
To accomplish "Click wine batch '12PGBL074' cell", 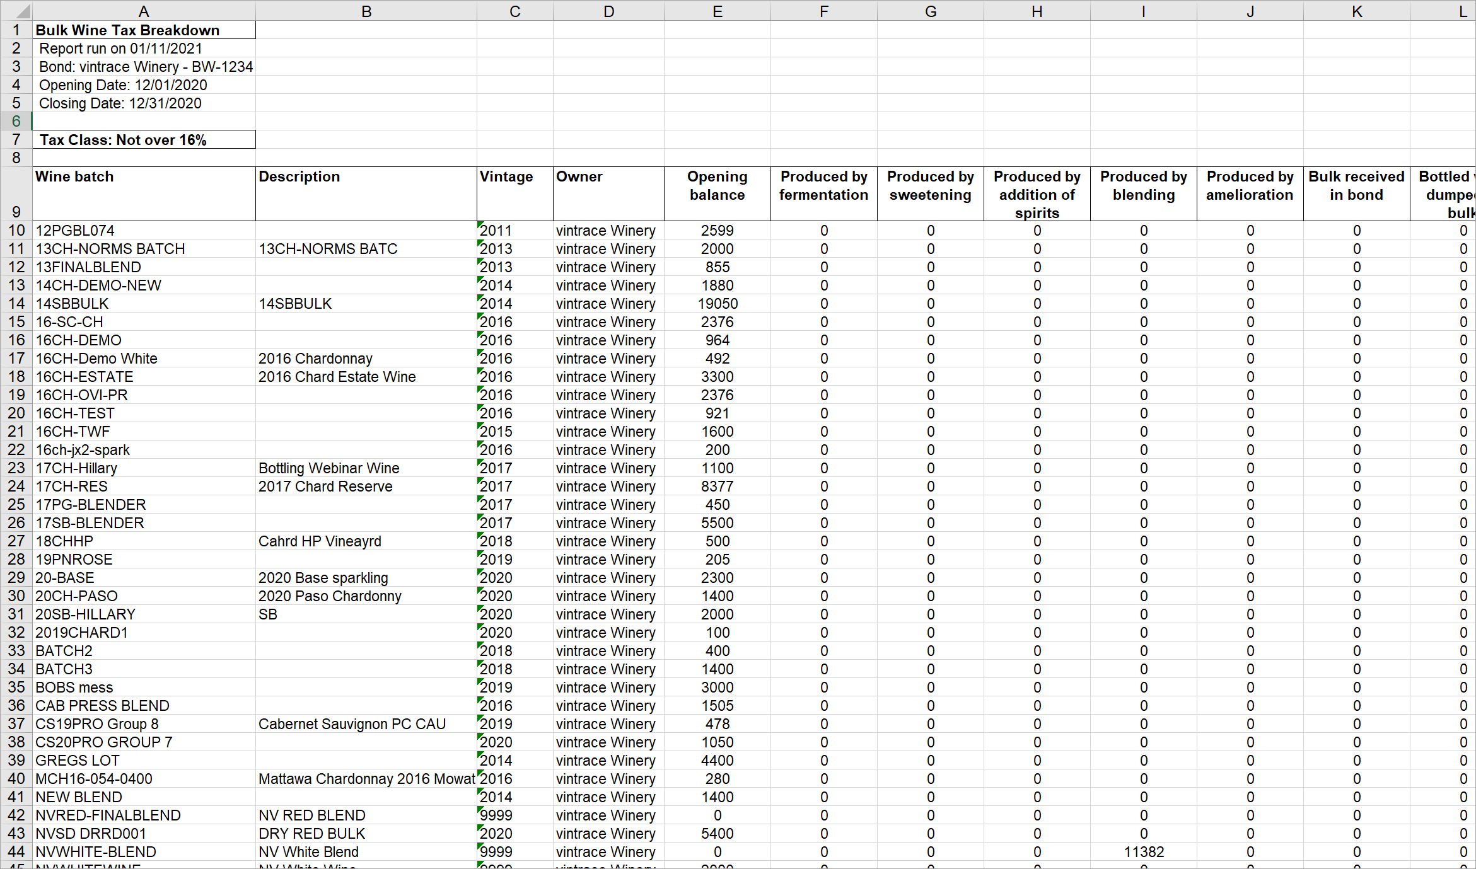I will 144,231.
